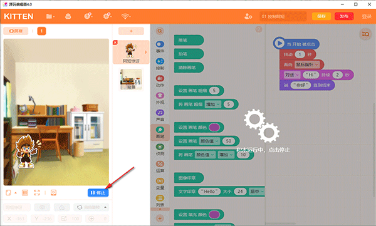Click the red 发布 publish button
The height and width of the screenshot is (226, 376).
pyautogui.click(x=344, y=16)
